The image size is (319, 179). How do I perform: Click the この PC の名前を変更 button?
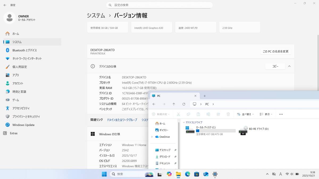[x=275, y=51]
